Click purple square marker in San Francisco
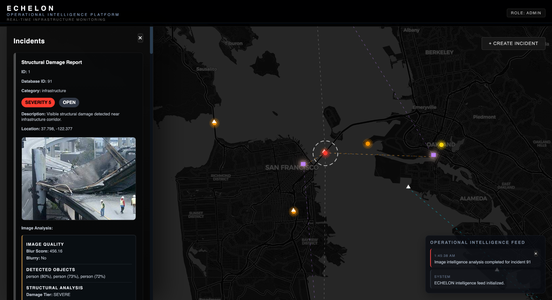The height and width of the screenshot is (300, 552). point(303,164)
